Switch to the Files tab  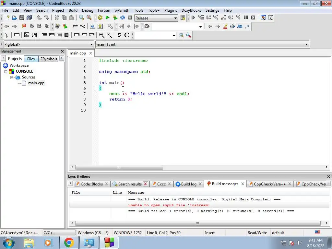point(31,59)
